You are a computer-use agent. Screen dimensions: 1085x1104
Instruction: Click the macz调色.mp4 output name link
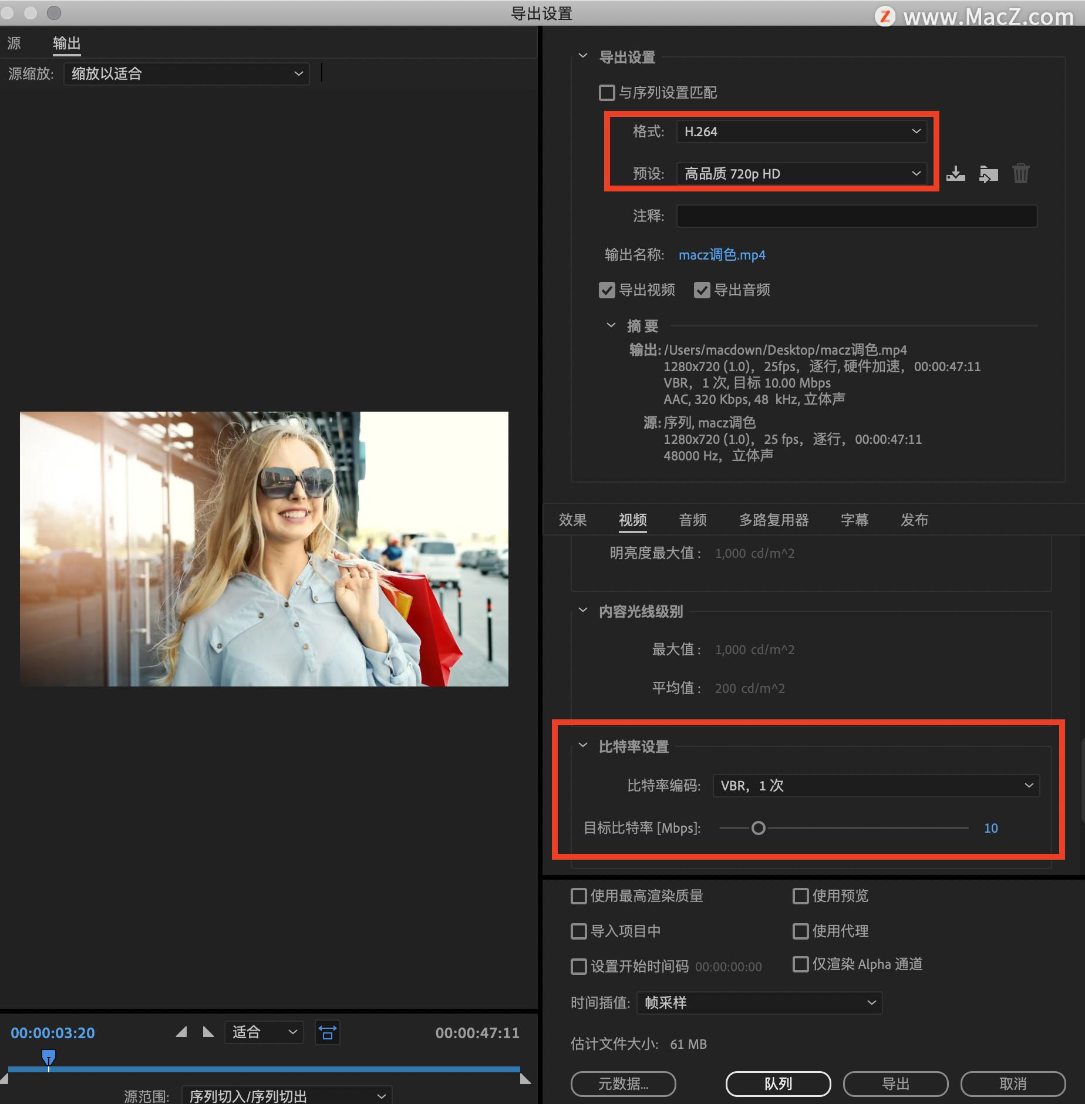click(722, 255)
